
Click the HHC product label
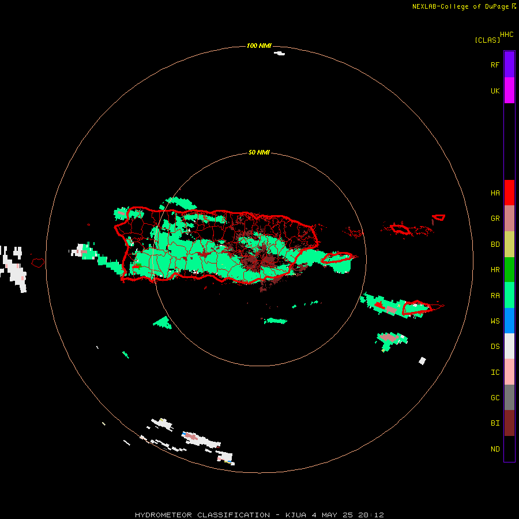point(506,35)
